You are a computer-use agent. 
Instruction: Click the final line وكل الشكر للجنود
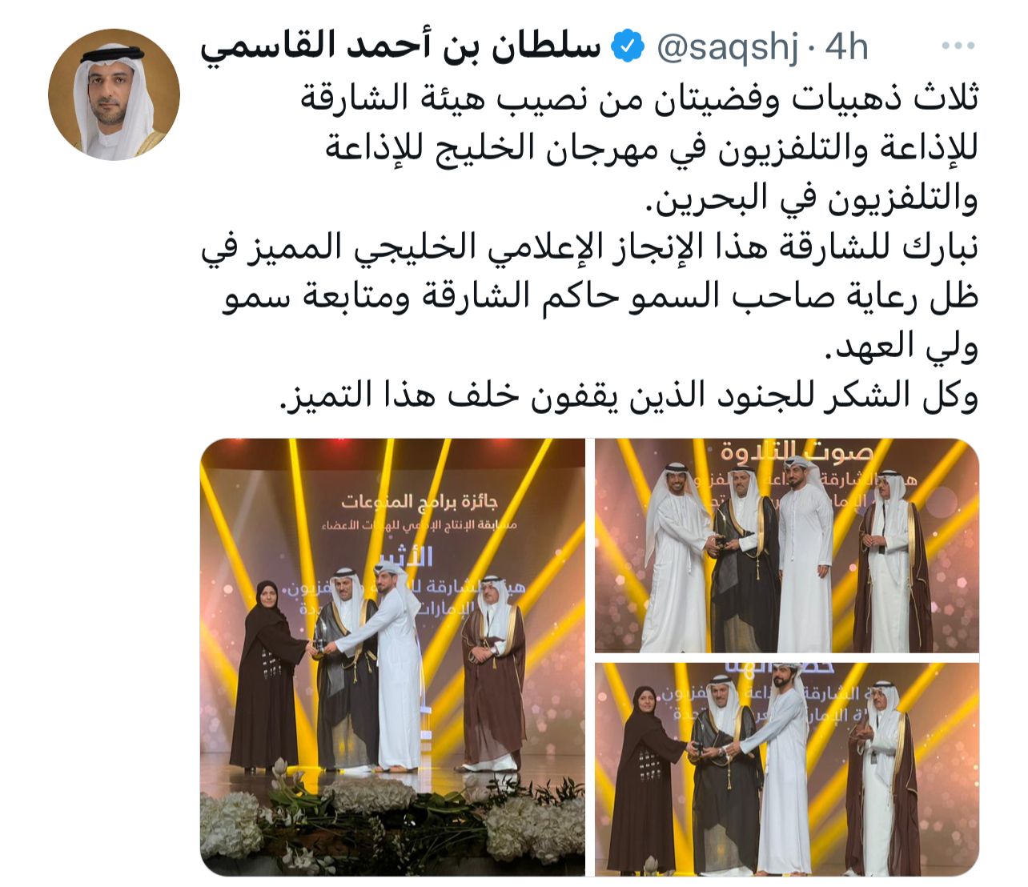pos(629,396)
